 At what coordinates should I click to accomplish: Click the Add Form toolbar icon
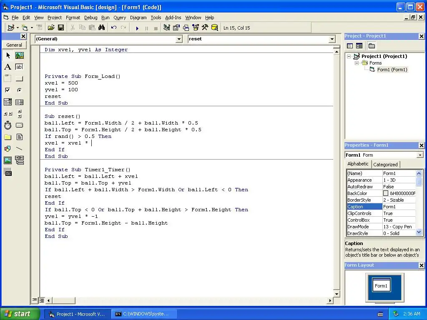point(25,27)
